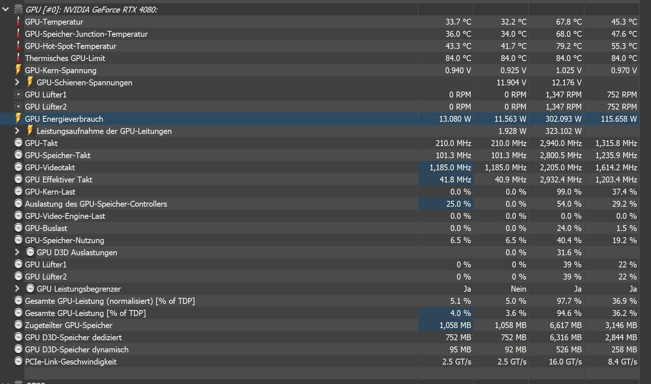Select the 'GPU-Temperatur' sensor label
Viewport: 651px width, 384px height.
[54, 22]
